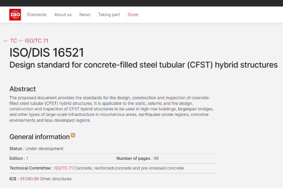Click the General information heading
Viewport: 283px width, 188px height.
[x=39, y=136]
